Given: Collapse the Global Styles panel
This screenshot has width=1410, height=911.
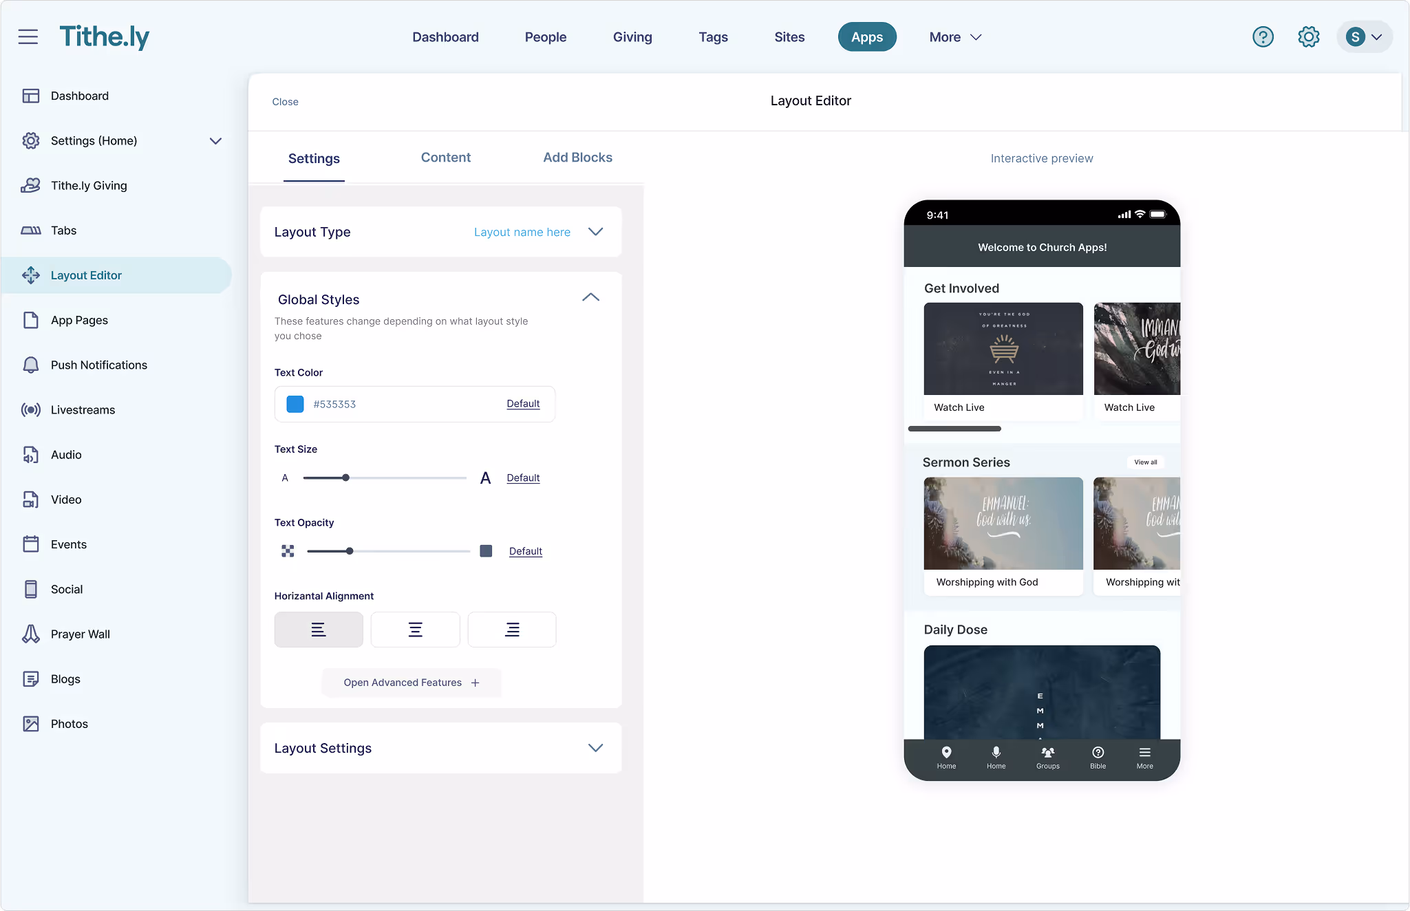Looking at the screenshot, I should [590, 297].
